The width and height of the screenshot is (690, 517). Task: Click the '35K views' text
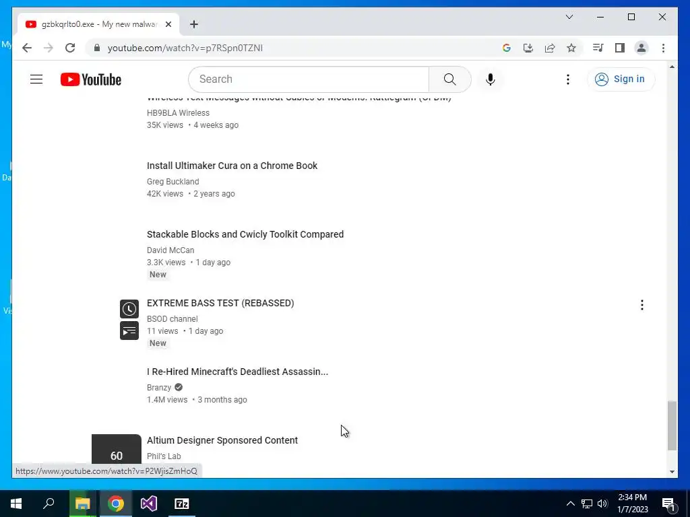point(165,125)
